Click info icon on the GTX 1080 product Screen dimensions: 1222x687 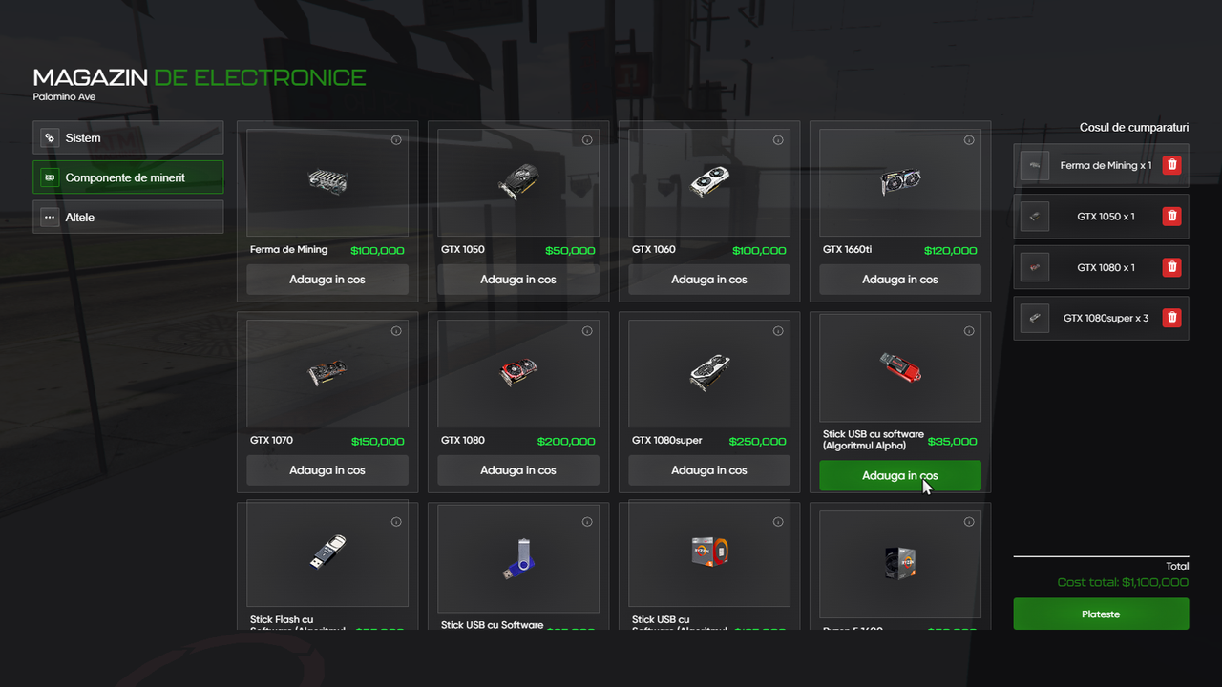tap(587, 331)
